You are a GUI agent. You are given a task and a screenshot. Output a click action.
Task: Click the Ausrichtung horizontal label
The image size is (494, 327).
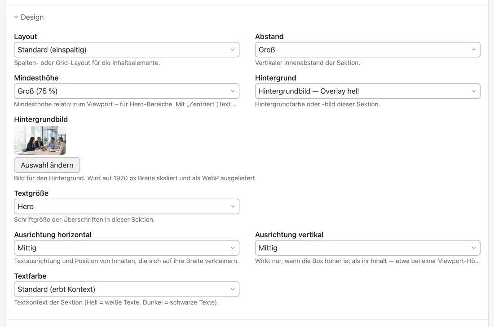pyautogui.click(x=53, y=235)
